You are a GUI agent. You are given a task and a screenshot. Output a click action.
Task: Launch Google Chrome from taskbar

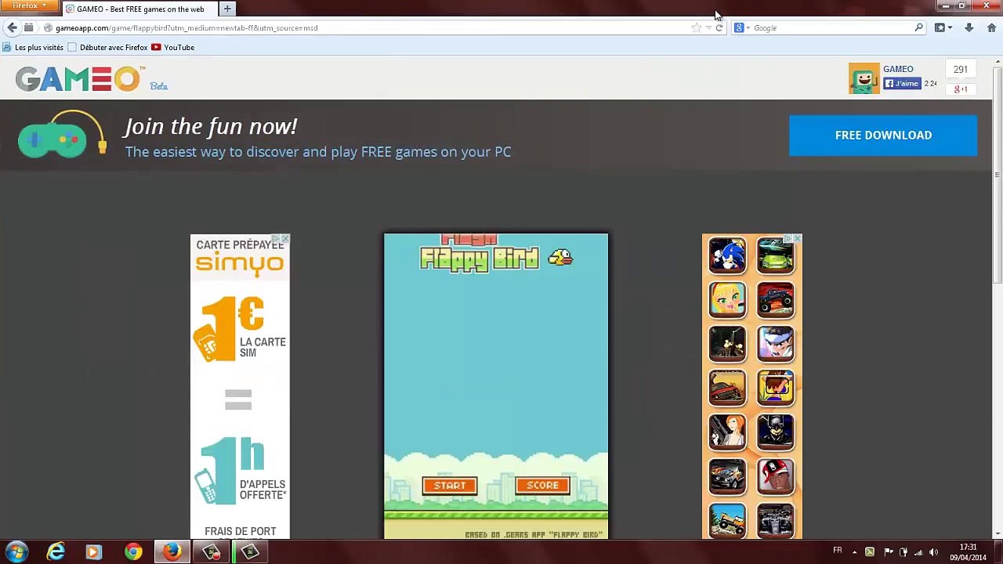pos(133,552)
